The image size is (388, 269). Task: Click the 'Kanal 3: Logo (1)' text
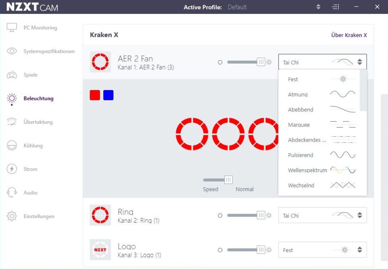click(139, 255)
